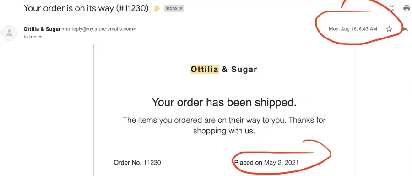Image resolution: width=412 pixels, height=176 pixels.
Task: Click the 'Placed on May 2, 2021' text
Action: point(266,163)
